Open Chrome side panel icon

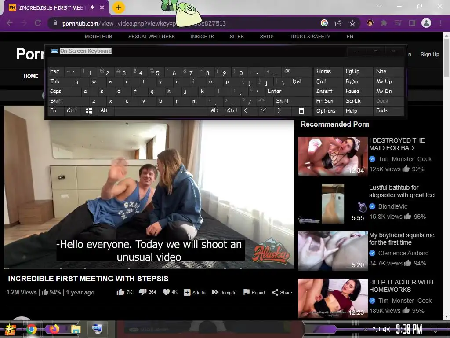click(412, 23)
